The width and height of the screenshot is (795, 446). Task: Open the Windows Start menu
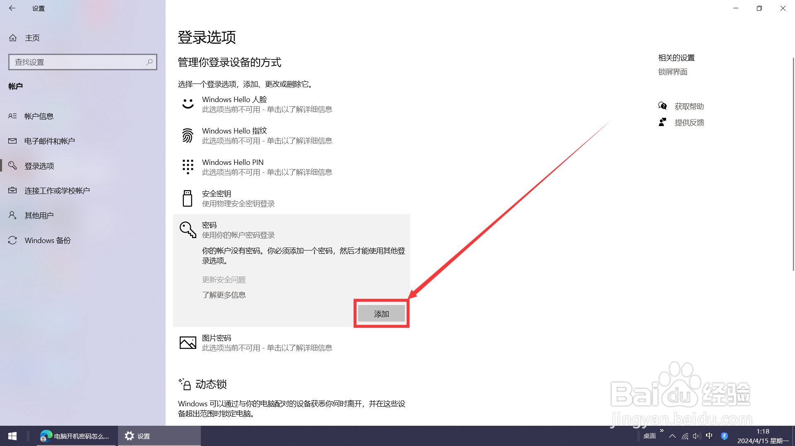tap(12, 436)
